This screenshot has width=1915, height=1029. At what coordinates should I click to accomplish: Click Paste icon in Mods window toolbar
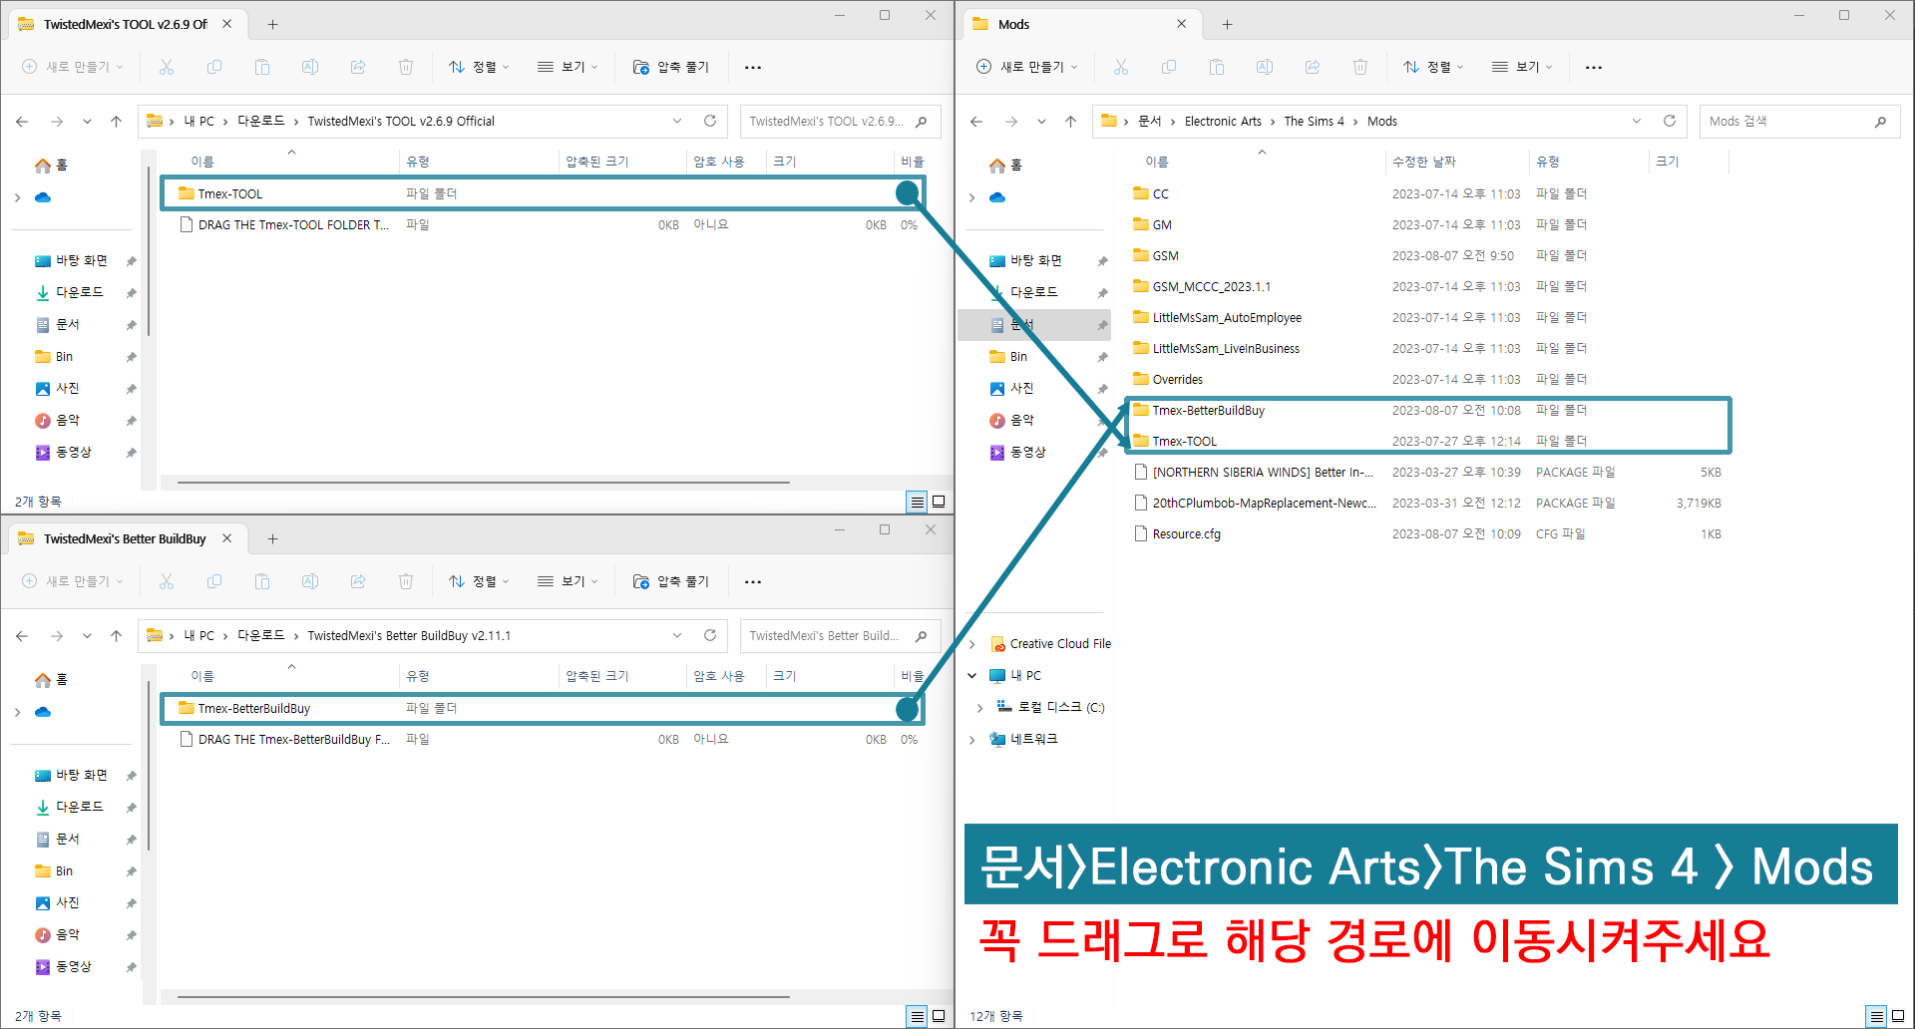1217,67
